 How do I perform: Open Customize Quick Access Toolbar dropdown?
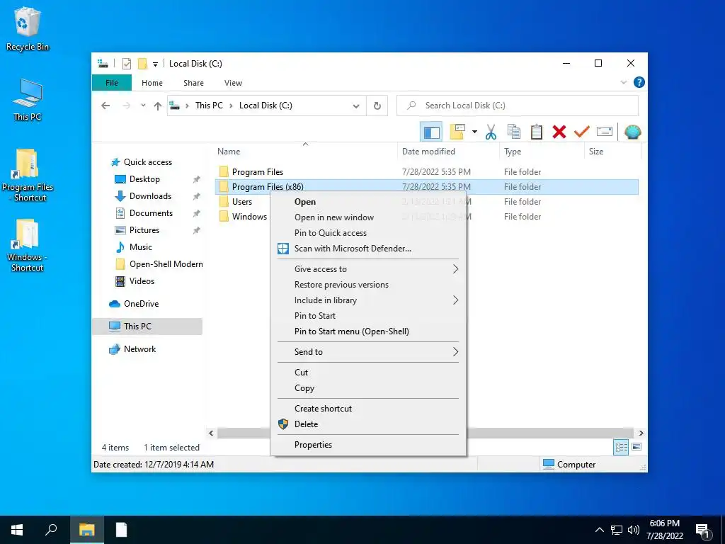(155, 64)
